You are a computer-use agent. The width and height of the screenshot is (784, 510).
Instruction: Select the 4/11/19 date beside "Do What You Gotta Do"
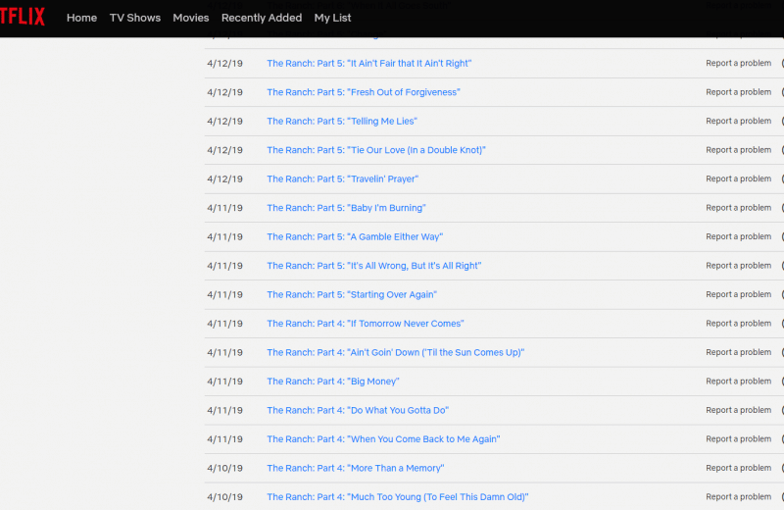point(225,410)
